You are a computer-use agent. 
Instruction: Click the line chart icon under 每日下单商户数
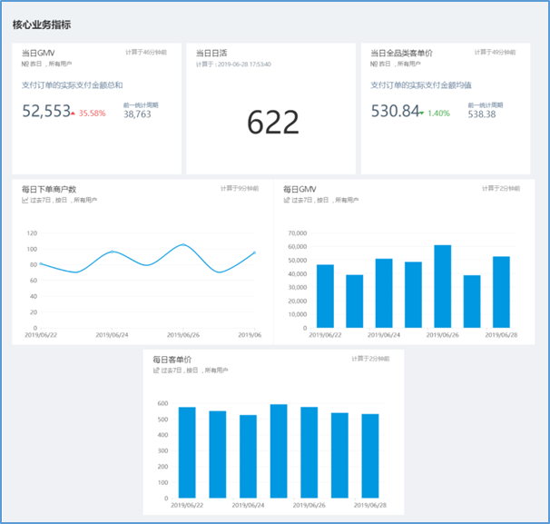[25, 200]
